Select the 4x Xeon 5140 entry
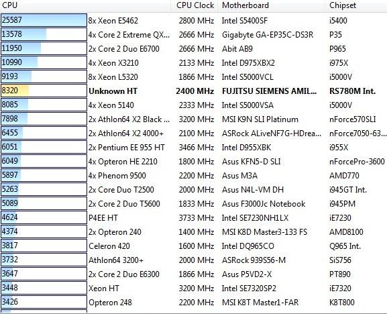Screen dimensions: 387x314 [111, 105]
